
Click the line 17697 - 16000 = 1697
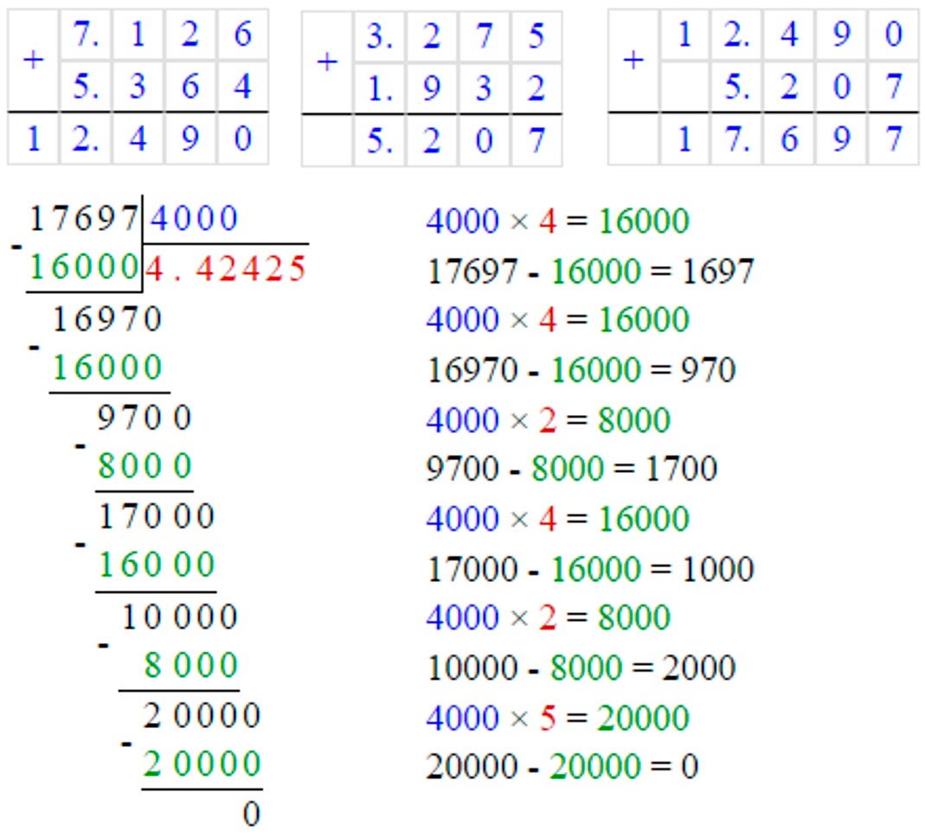click(591, 272)
